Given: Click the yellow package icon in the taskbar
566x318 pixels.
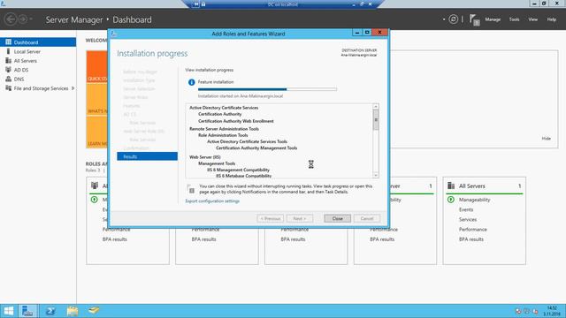Looking at the screenshot, I should [x=94, y=310].
